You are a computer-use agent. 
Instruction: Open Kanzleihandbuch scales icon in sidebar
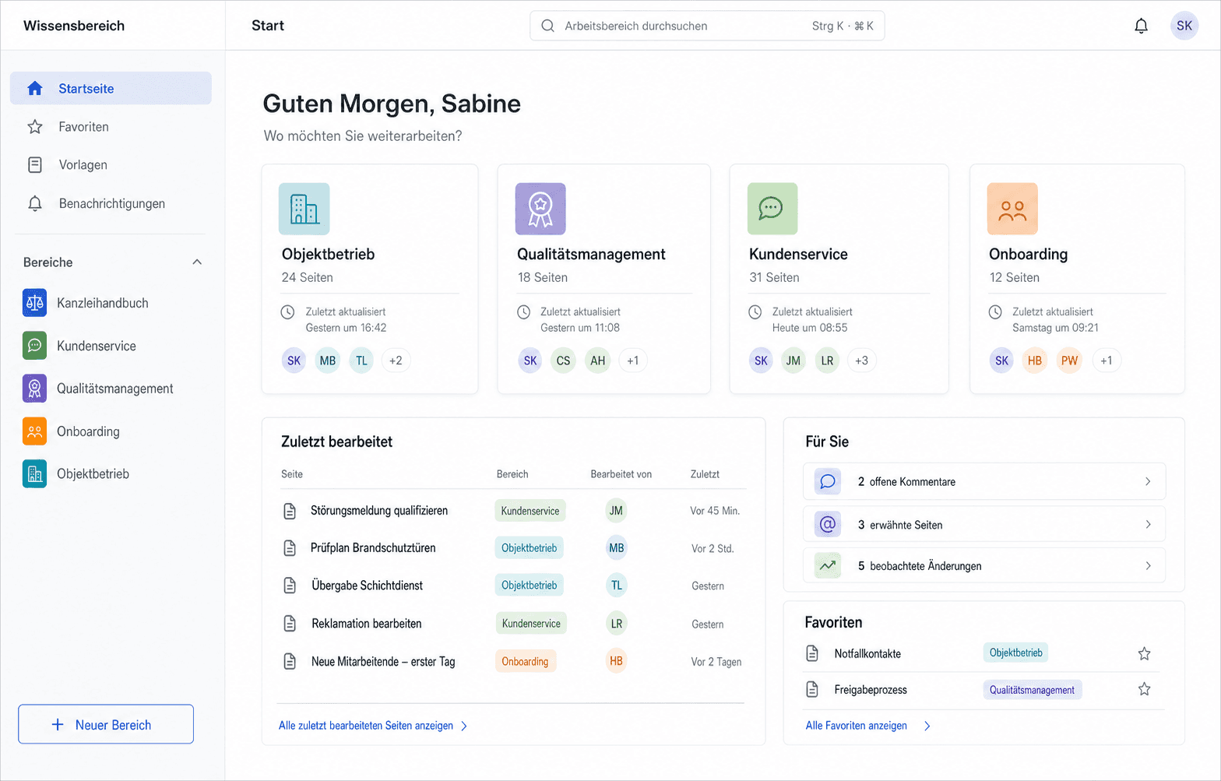tap(34, 303)
